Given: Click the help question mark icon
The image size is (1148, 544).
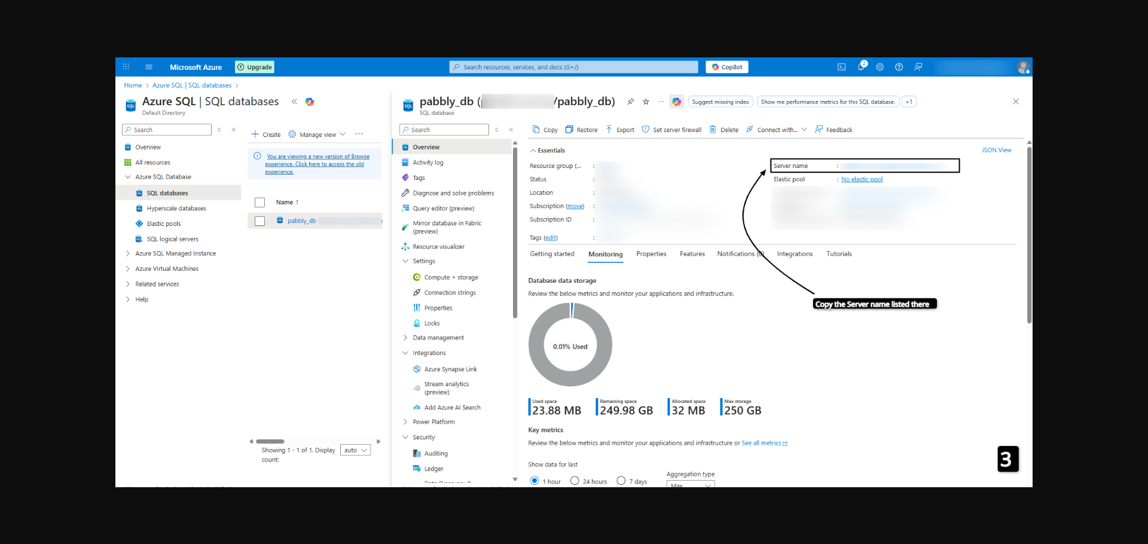Looking at the screenshot, I should pyautogui.click(x=899, y=67).
